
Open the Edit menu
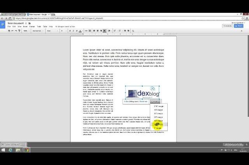click(x=14, y=26)
